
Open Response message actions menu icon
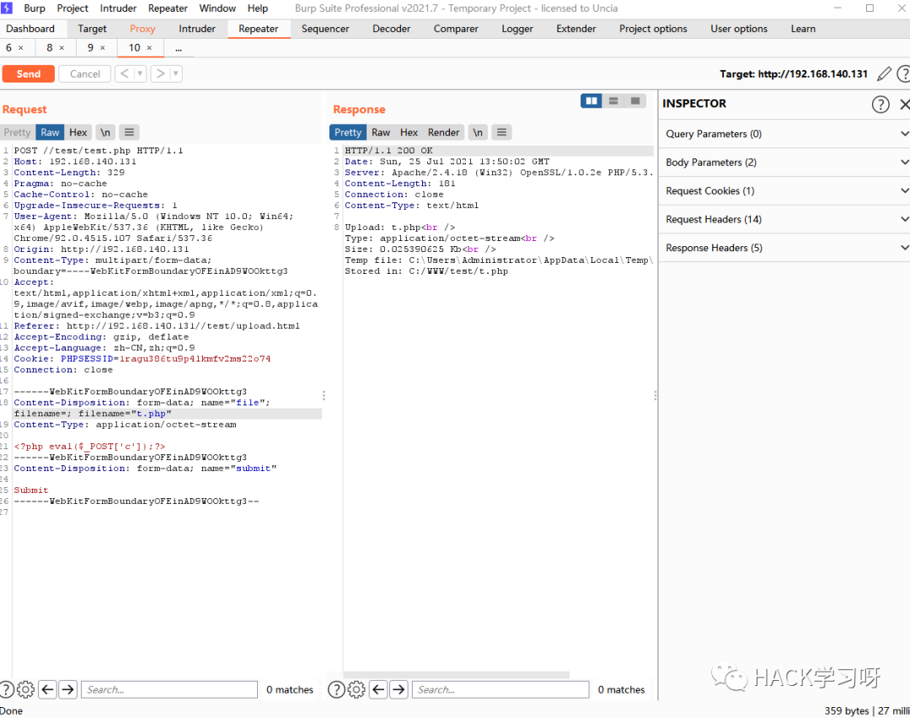tap(501, 132)
